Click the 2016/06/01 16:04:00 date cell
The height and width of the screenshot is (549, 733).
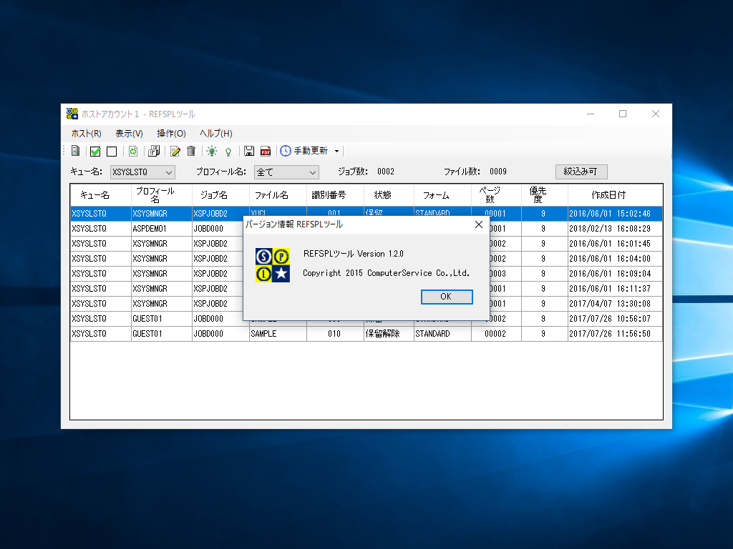[x=615, y=259]
